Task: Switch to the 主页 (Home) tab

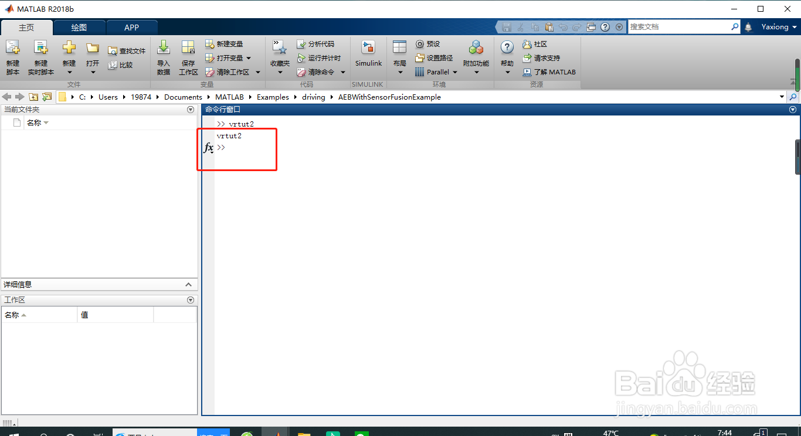Action: (26, 28)
